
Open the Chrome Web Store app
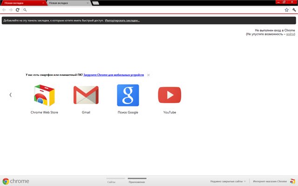coord(44,95)
